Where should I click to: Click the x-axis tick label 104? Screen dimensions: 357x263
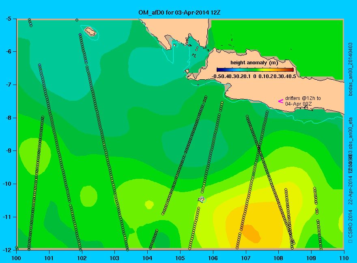coord(147,258)
